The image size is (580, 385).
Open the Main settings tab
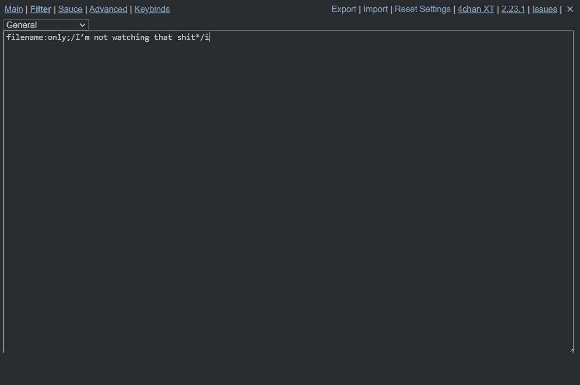[x=14, y=9]
